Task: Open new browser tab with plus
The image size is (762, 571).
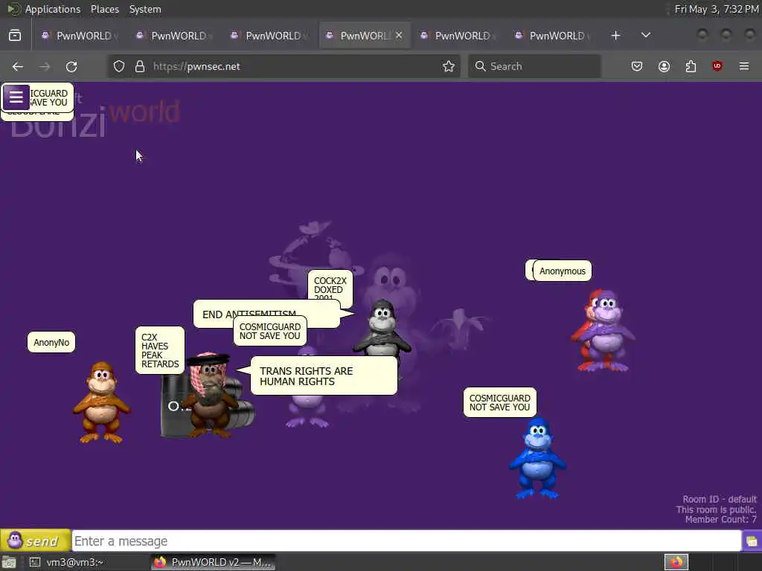Action: click(x=615, y=36)
